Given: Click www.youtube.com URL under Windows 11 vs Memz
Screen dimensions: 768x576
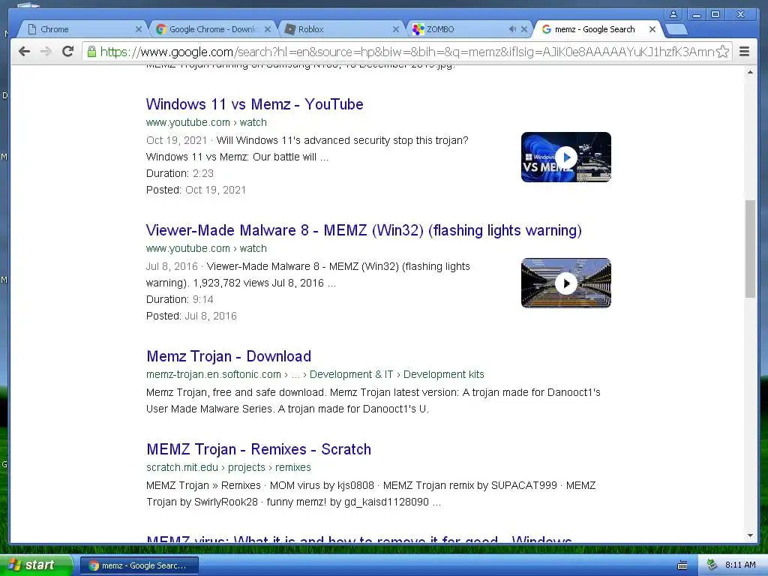Looking at the screenshot, I should (x=206, y=122).
